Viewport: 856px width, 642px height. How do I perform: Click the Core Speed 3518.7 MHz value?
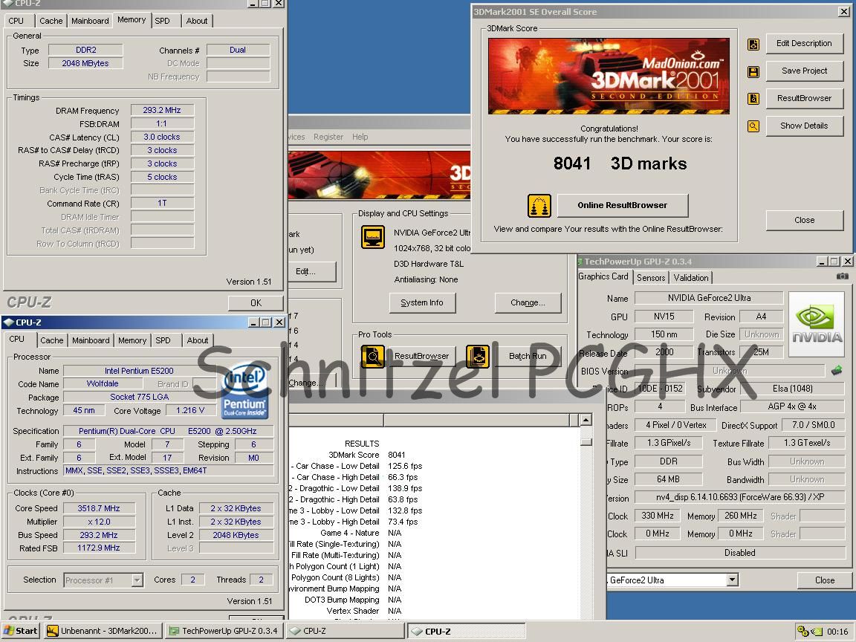[x=99, y=508]
